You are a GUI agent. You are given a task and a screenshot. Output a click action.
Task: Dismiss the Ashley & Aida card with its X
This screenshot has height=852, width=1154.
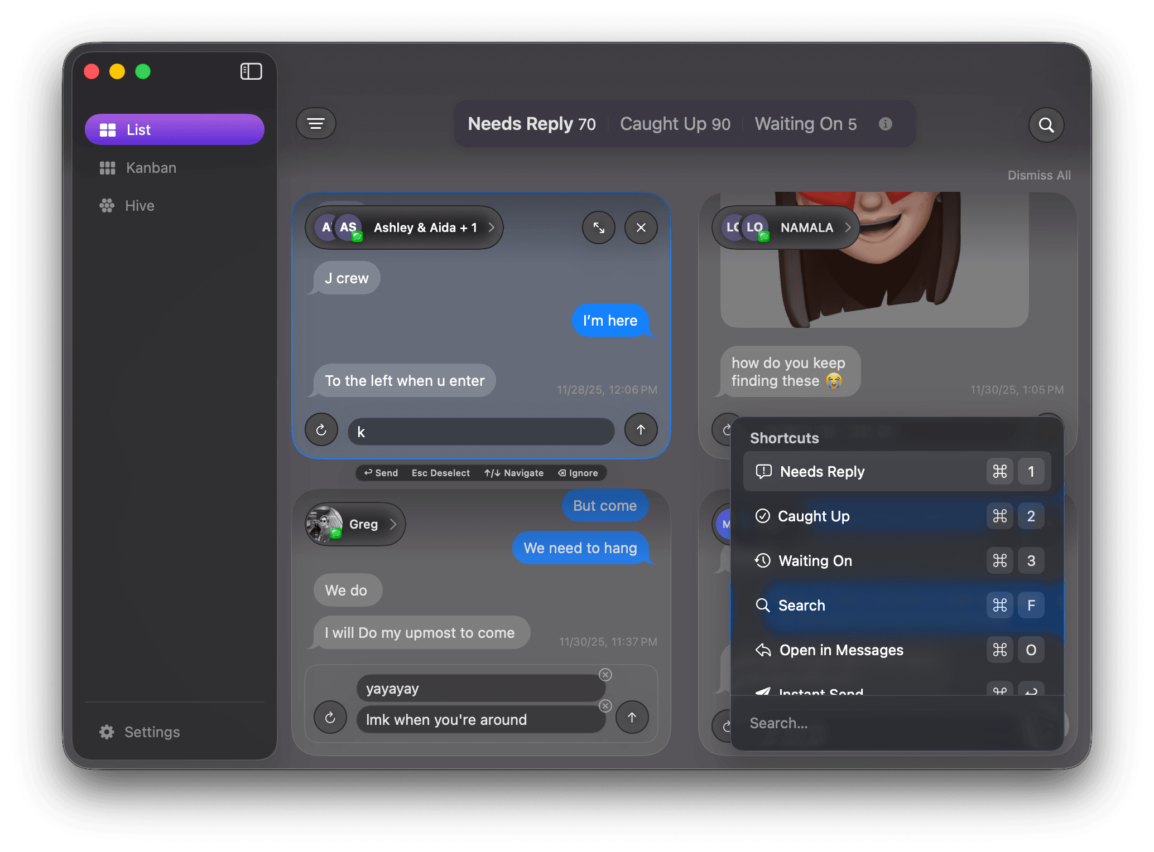click(x=640, y=227)
